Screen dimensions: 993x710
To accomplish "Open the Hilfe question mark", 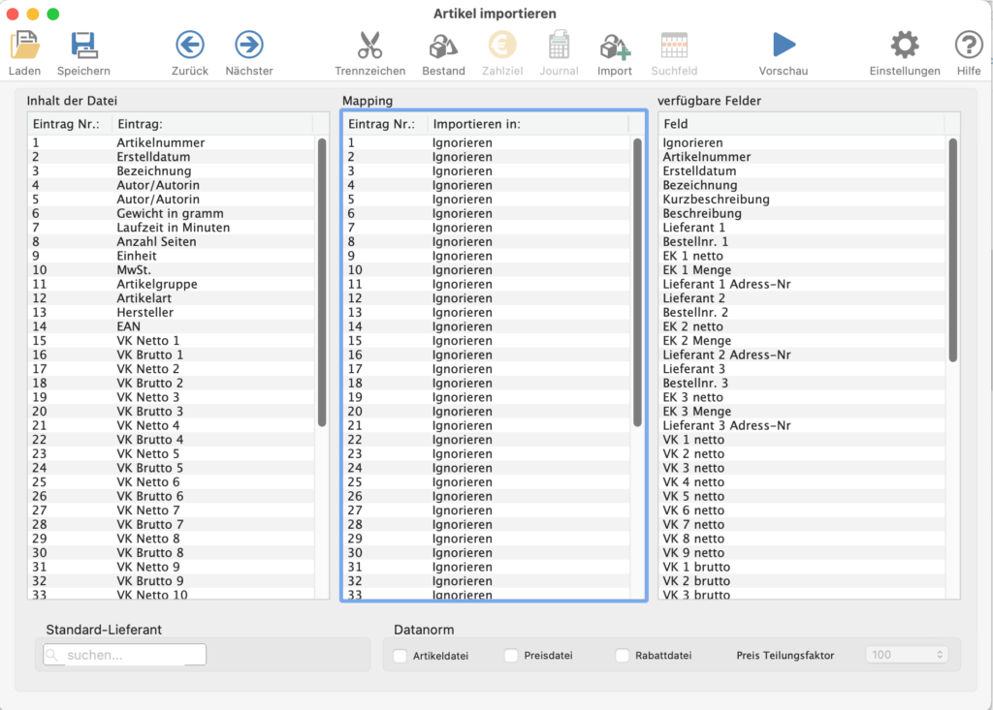I will click(x=969, y=45).
